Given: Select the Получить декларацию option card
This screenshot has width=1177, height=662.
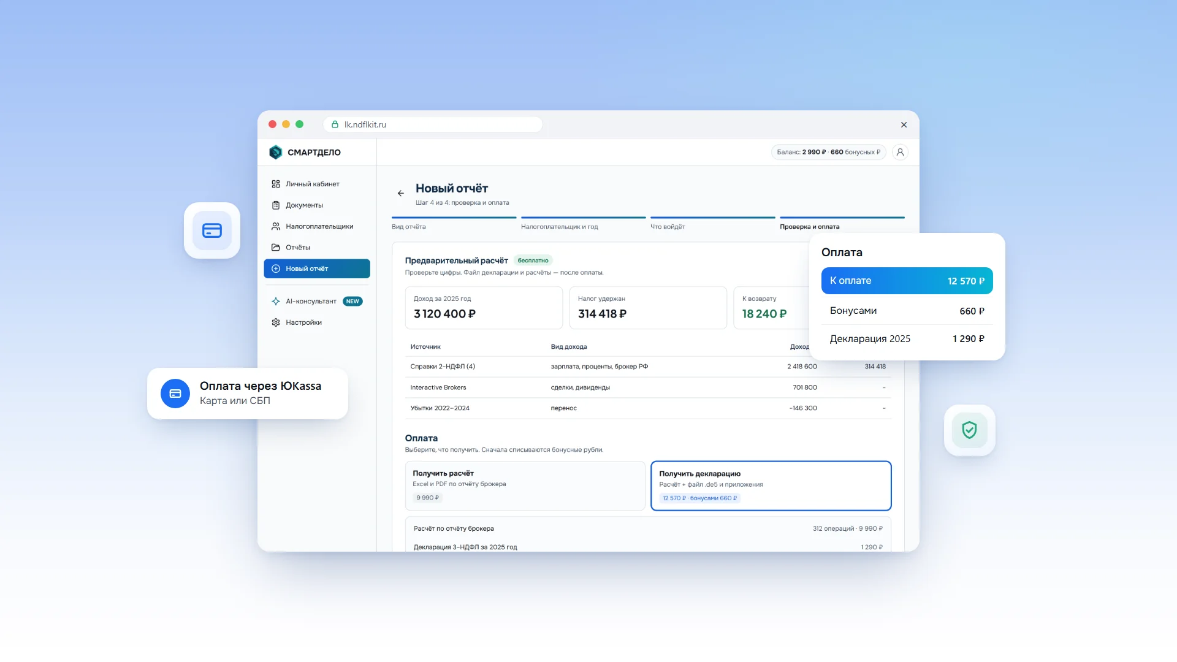Looking at the screenshot, I should tap(771, 485).
